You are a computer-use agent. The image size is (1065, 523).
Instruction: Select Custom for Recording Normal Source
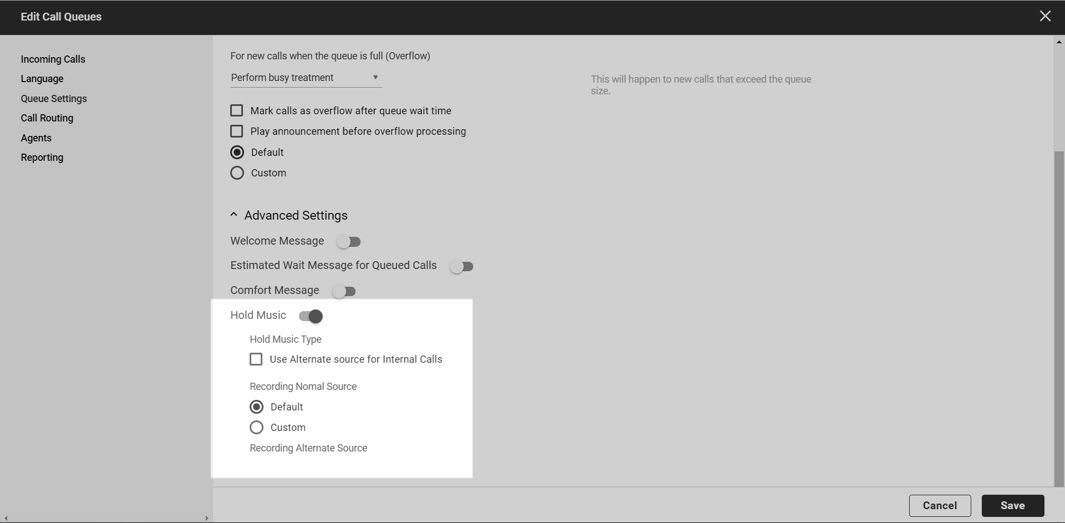pyautogui.click(x=256, y=427)
